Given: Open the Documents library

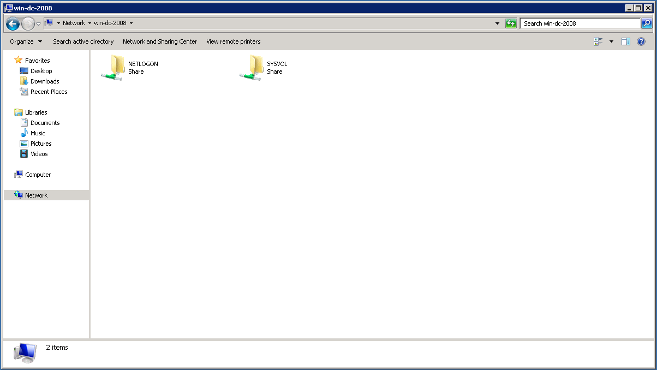Looking at the screenshot, I should click(x=45, y=123).
